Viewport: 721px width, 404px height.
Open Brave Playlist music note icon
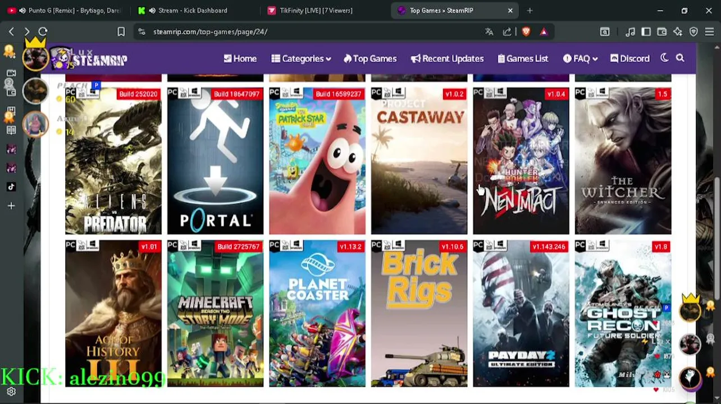tap(631, 32)
